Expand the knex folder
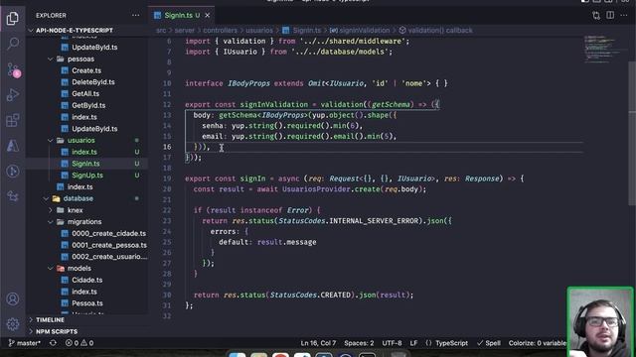Screen dimensions: 636x357 [76, 210]
